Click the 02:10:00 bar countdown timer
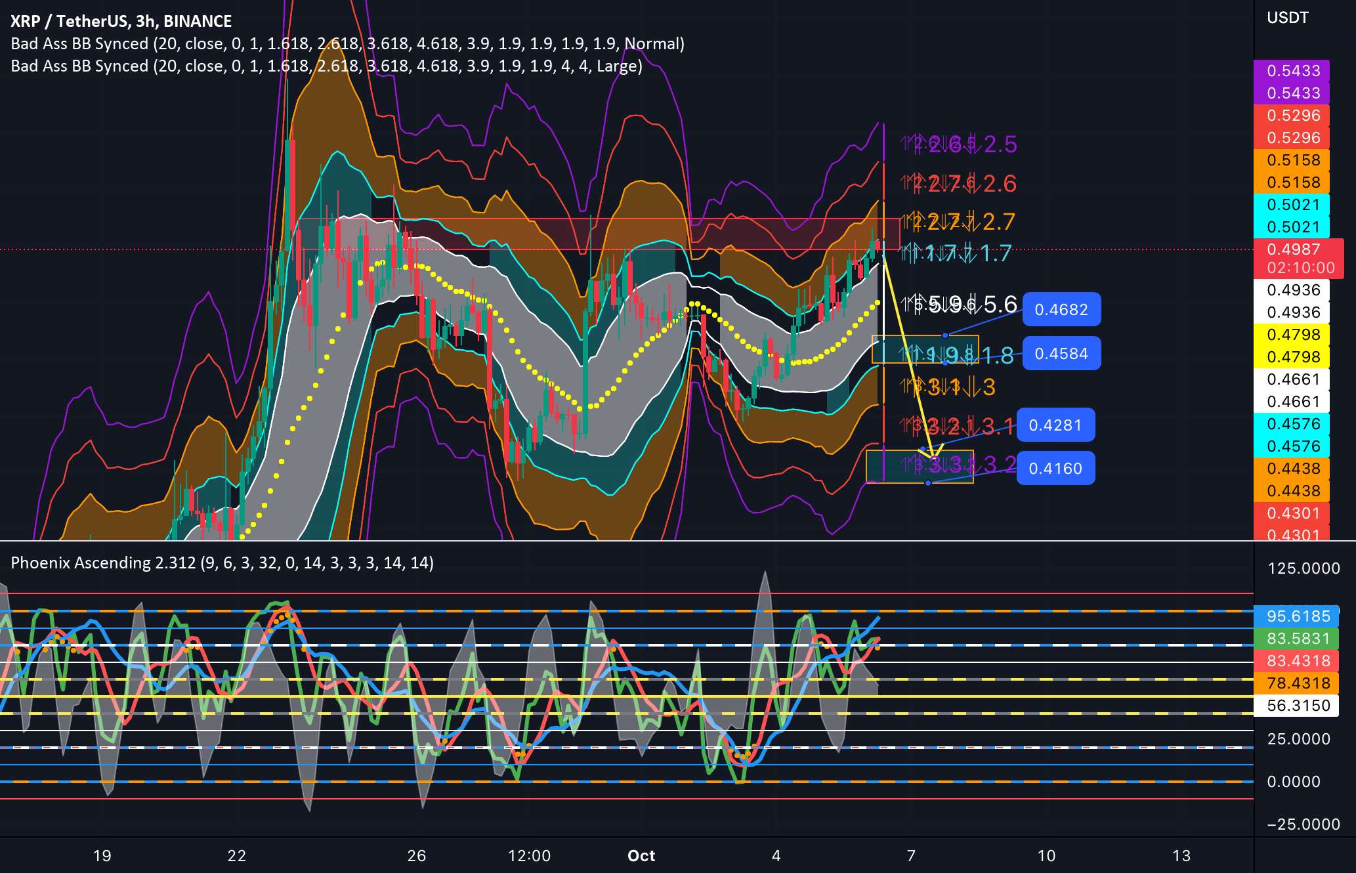The height and width of the screenshot is (873, 1356). (1300, 268)
